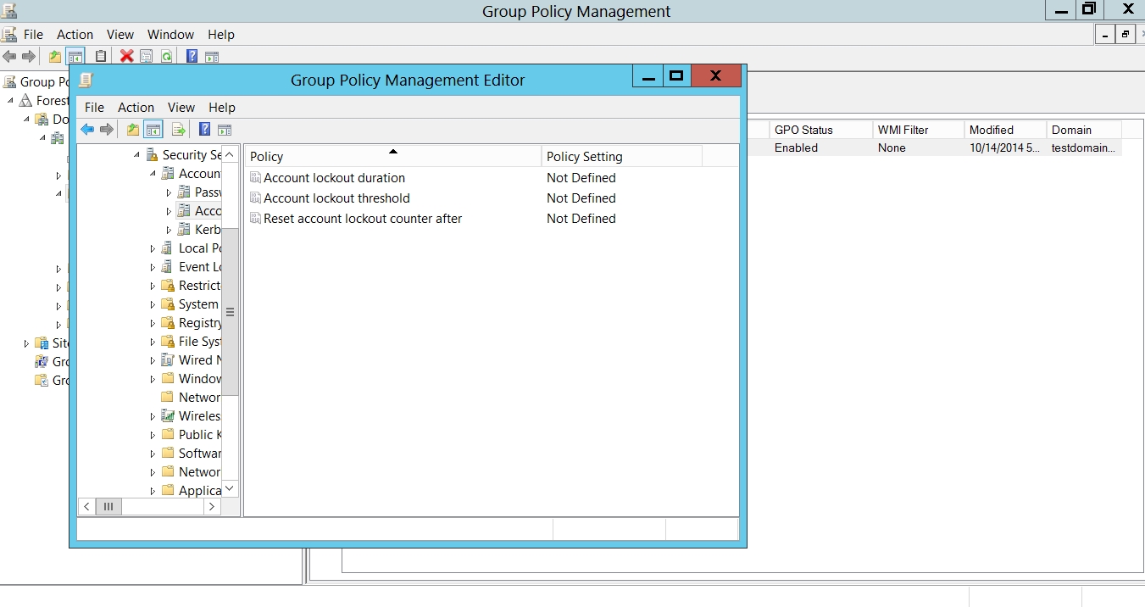Screen dimensions: 1145x607
Task: Select the Reset account lockout counter after policy
Action: [363, 219]
